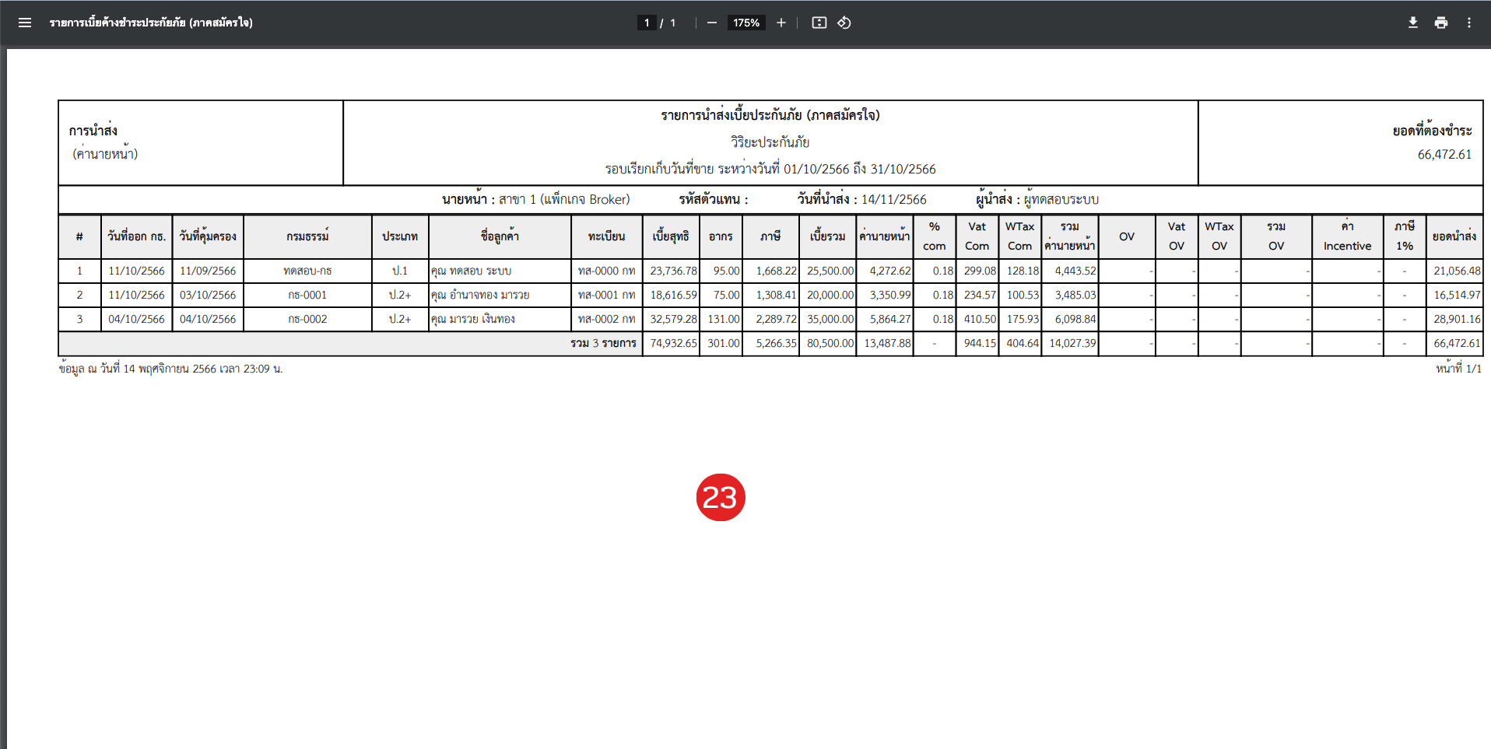The image size is (1491, 749).
Task: Click net premium value 32,579.28
Action: click(673, 319)
